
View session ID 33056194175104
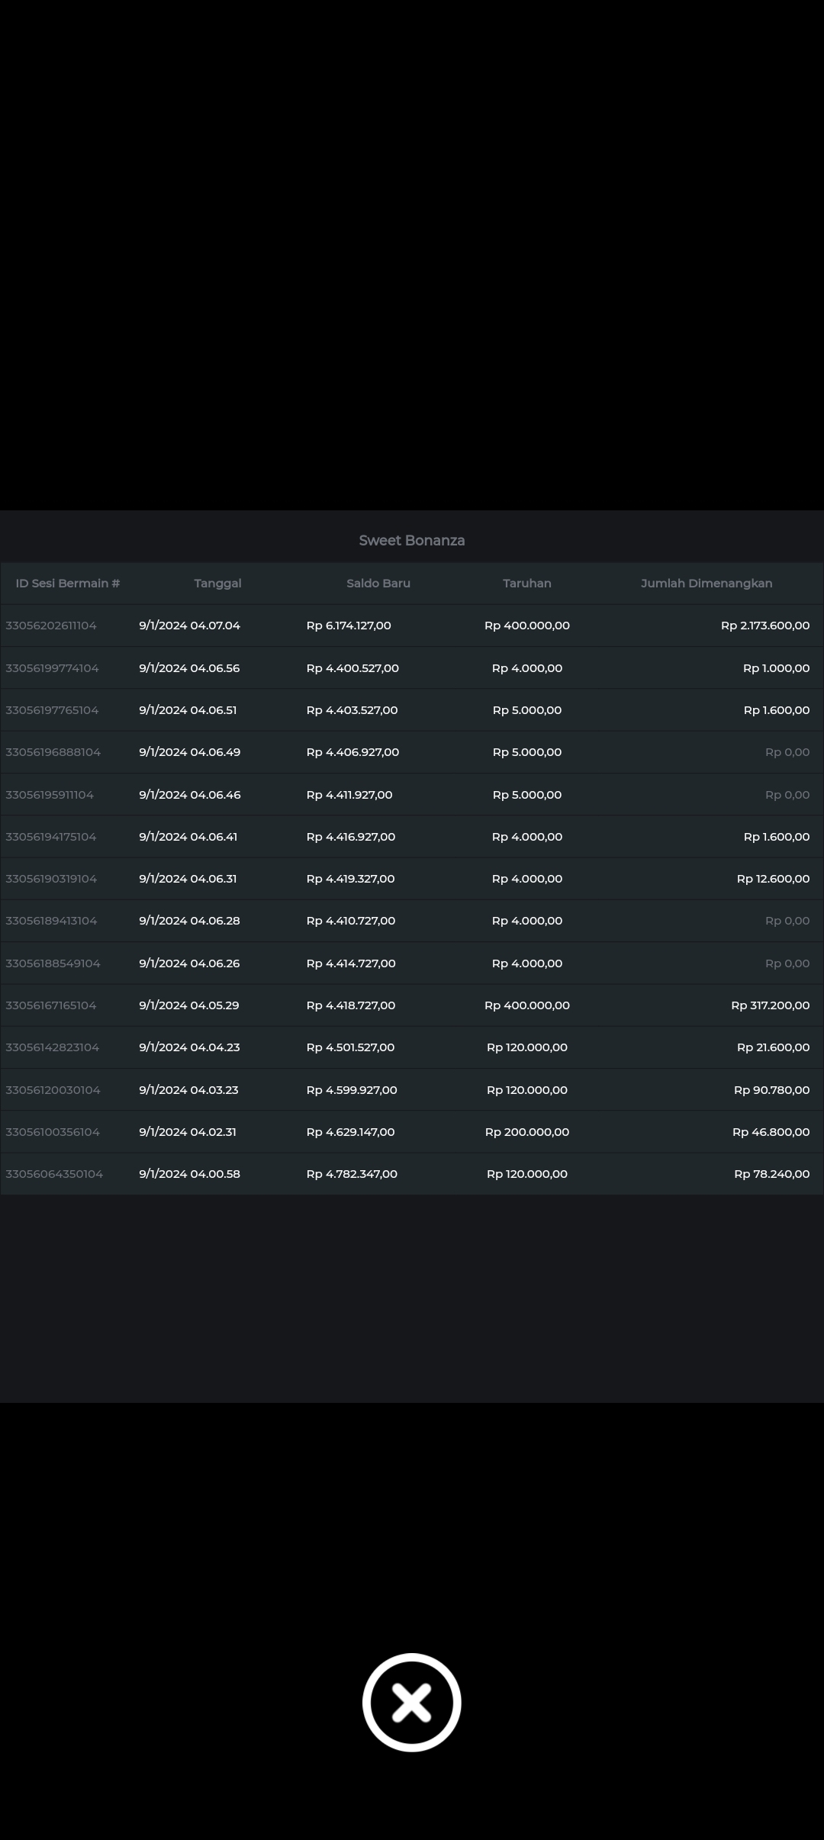(x=51, y=837)
